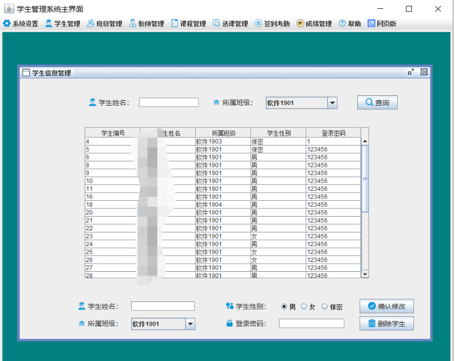
Task: Click the 所属班级 column header
Action: coord(223,133)
